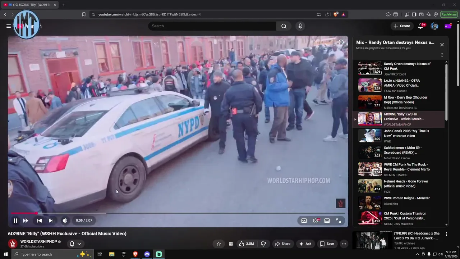Play Randy Orton destroys Nexus playlist item
Screen dimensions: 460x259
tap(399, 68)
